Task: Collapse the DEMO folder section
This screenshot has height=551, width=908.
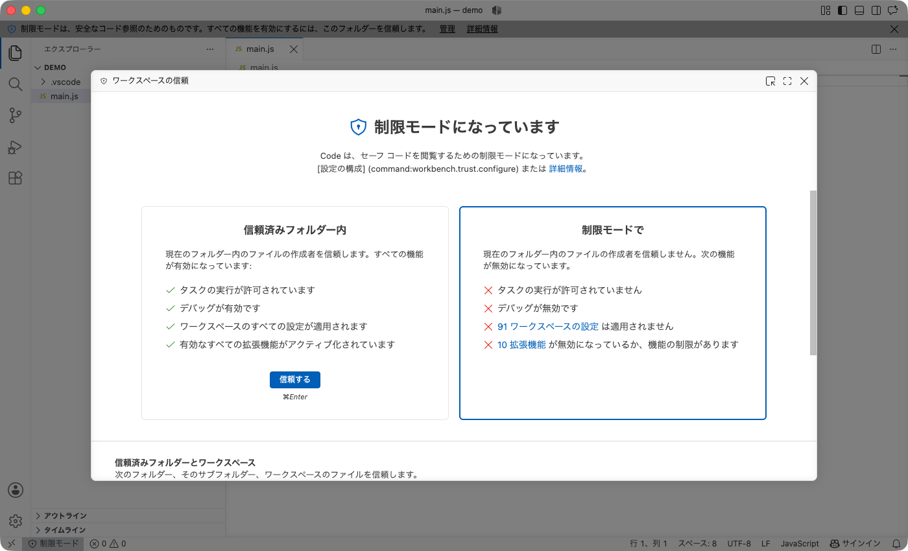Action: coord(128,67)
